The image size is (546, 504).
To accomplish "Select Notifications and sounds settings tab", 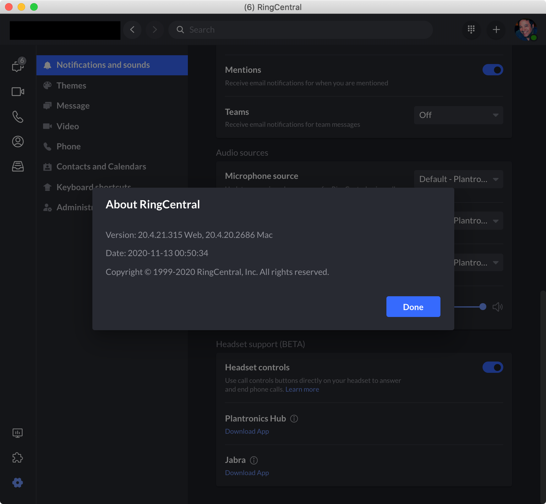I will [x=112, y=65].
